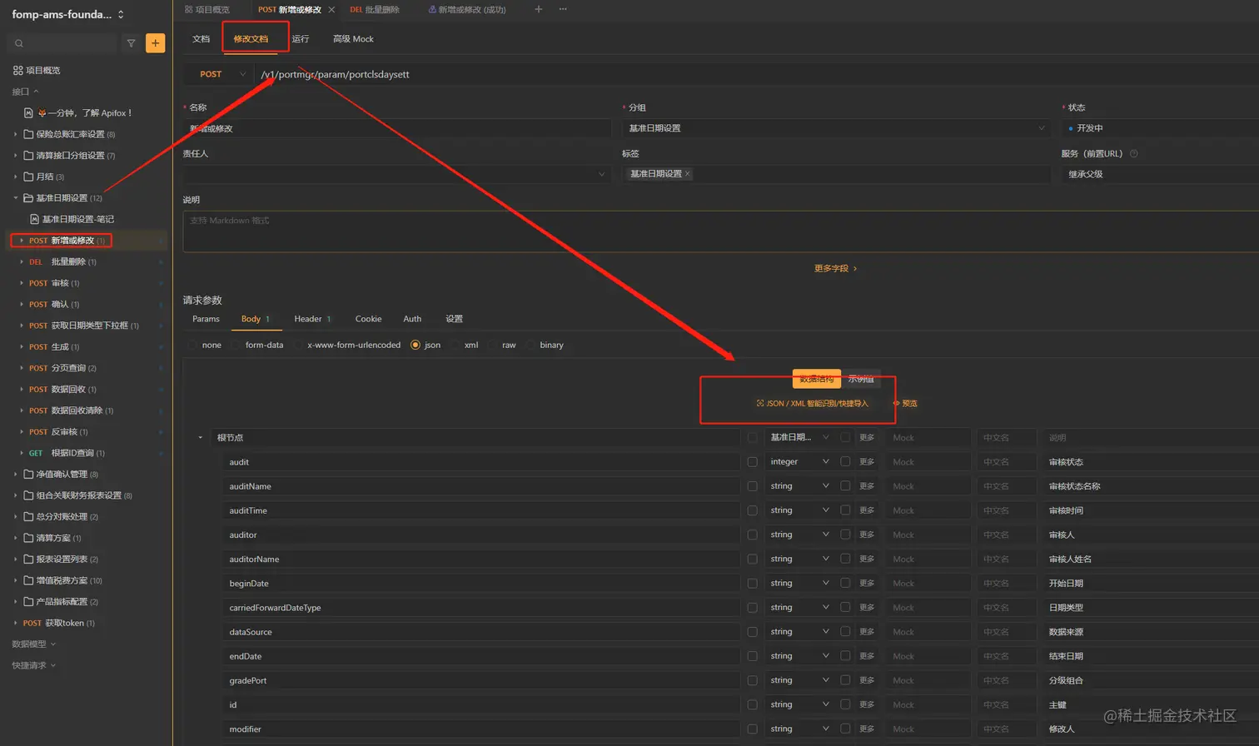The image size is (1259, 746).
Task: Click the document icon of 基准日期设置-笔记
Action: (34, 219)
